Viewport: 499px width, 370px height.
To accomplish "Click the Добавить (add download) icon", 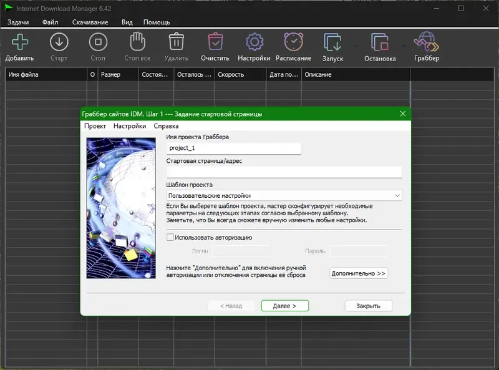I will [19, 45].
